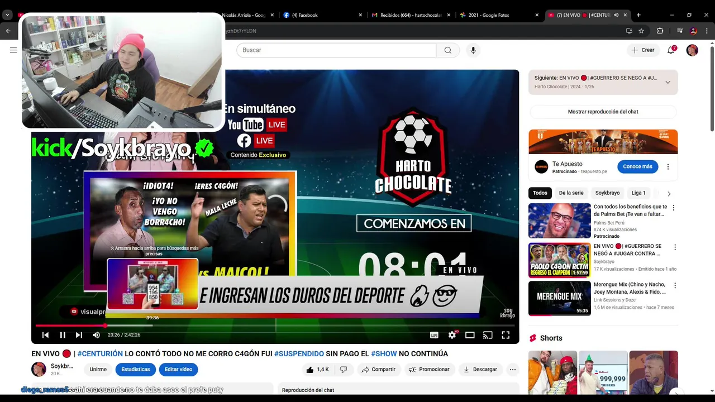715x402 pixels.
Task: Open the Merengue Mix video thumbnail
Action: [559, 298]
